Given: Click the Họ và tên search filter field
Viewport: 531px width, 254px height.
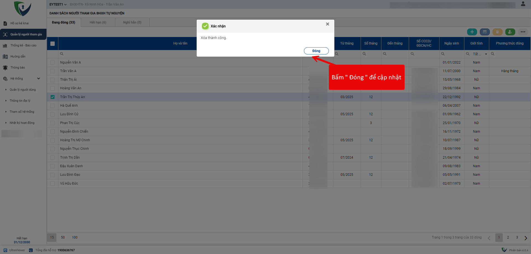Looking at the screenshot, I should (x=180, y=54).
